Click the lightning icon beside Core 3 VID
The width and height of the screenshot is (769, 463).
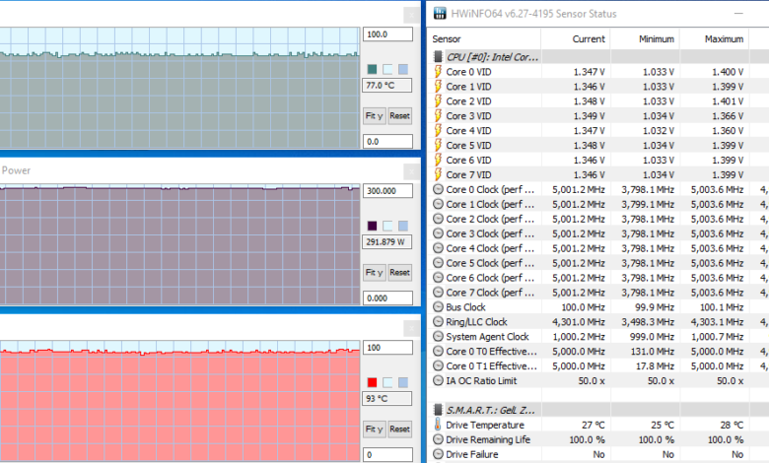point(438,115)
